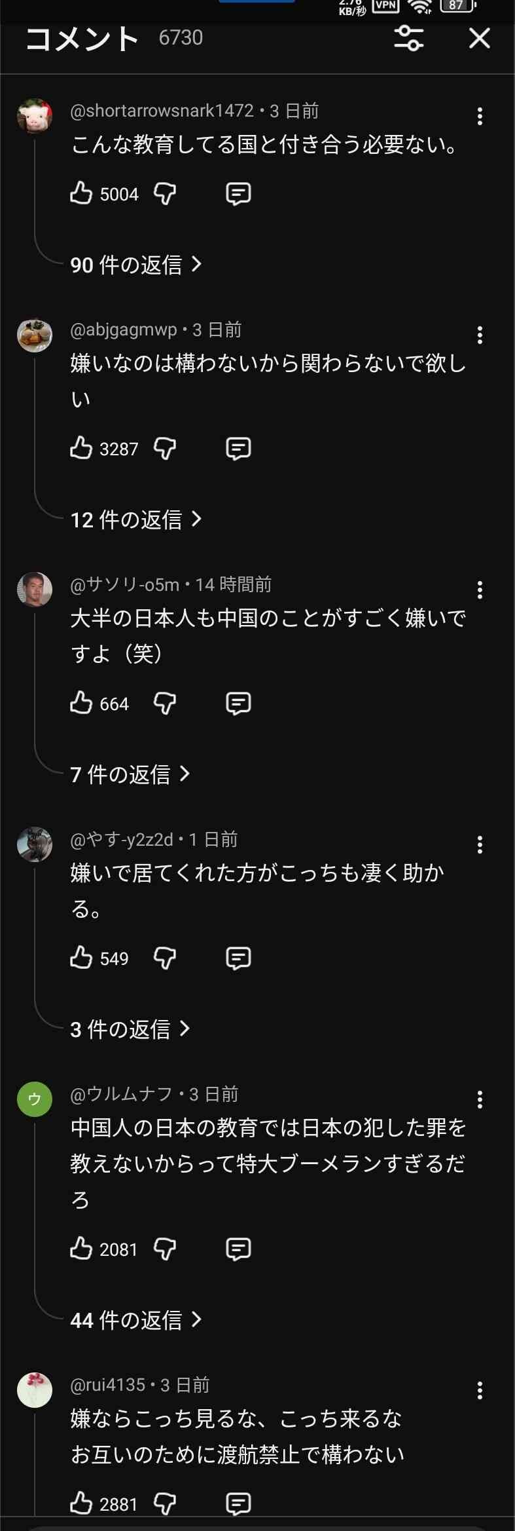Expand the 7 件の返信 replies
Viewport: 515px width, 1531px height.
pos(130,774)
